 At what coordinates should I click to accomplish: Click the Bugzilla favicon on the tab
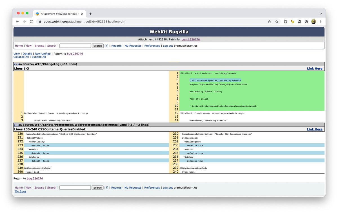tap(37, 14)
